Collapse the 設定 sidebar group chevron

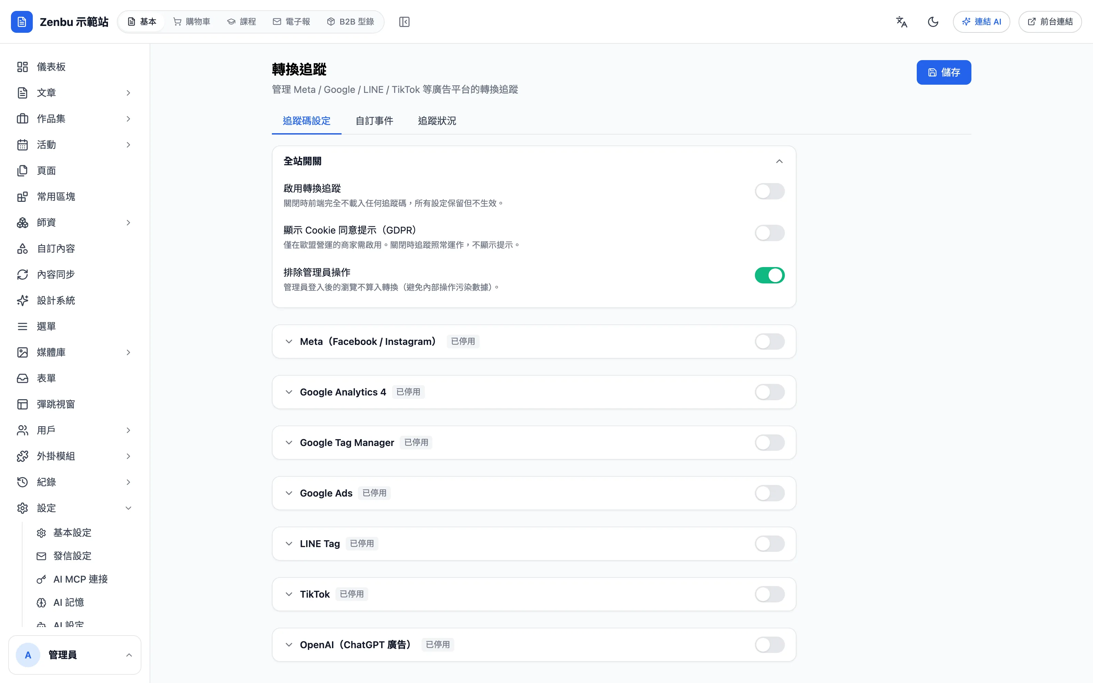128,508
